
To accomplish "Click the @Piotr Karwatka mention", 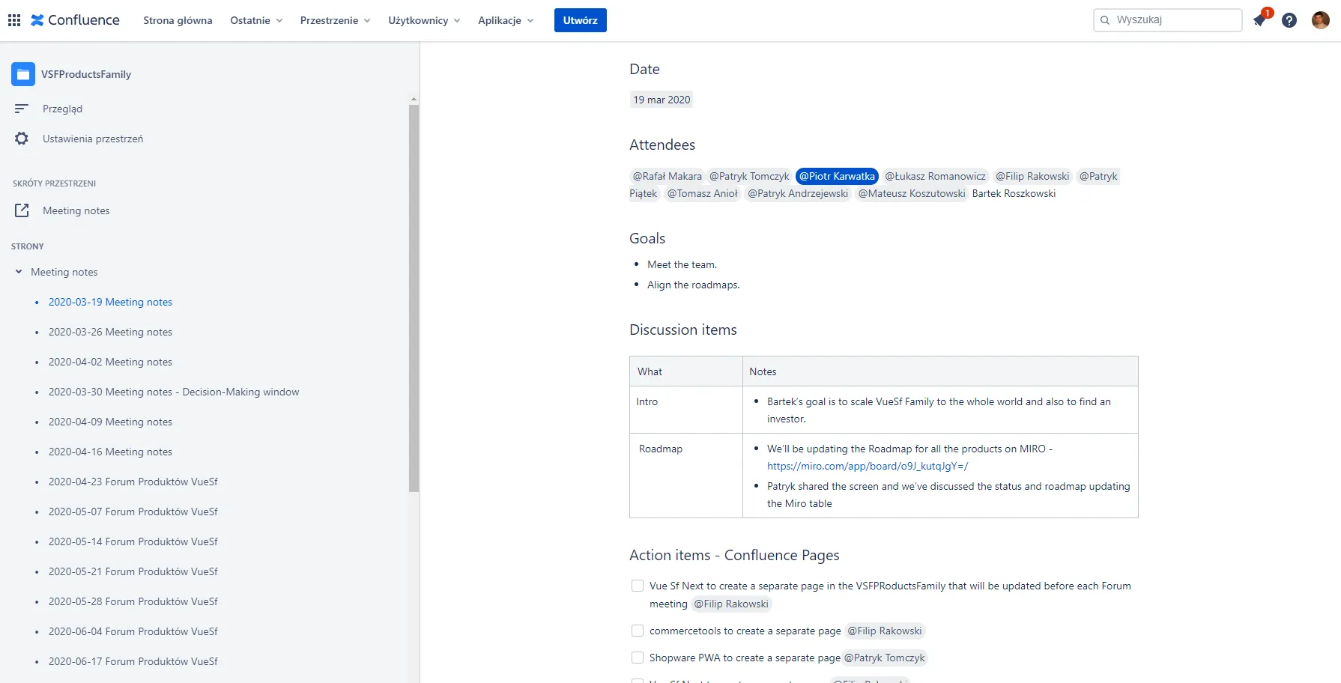I will click(x=837, y=176).
